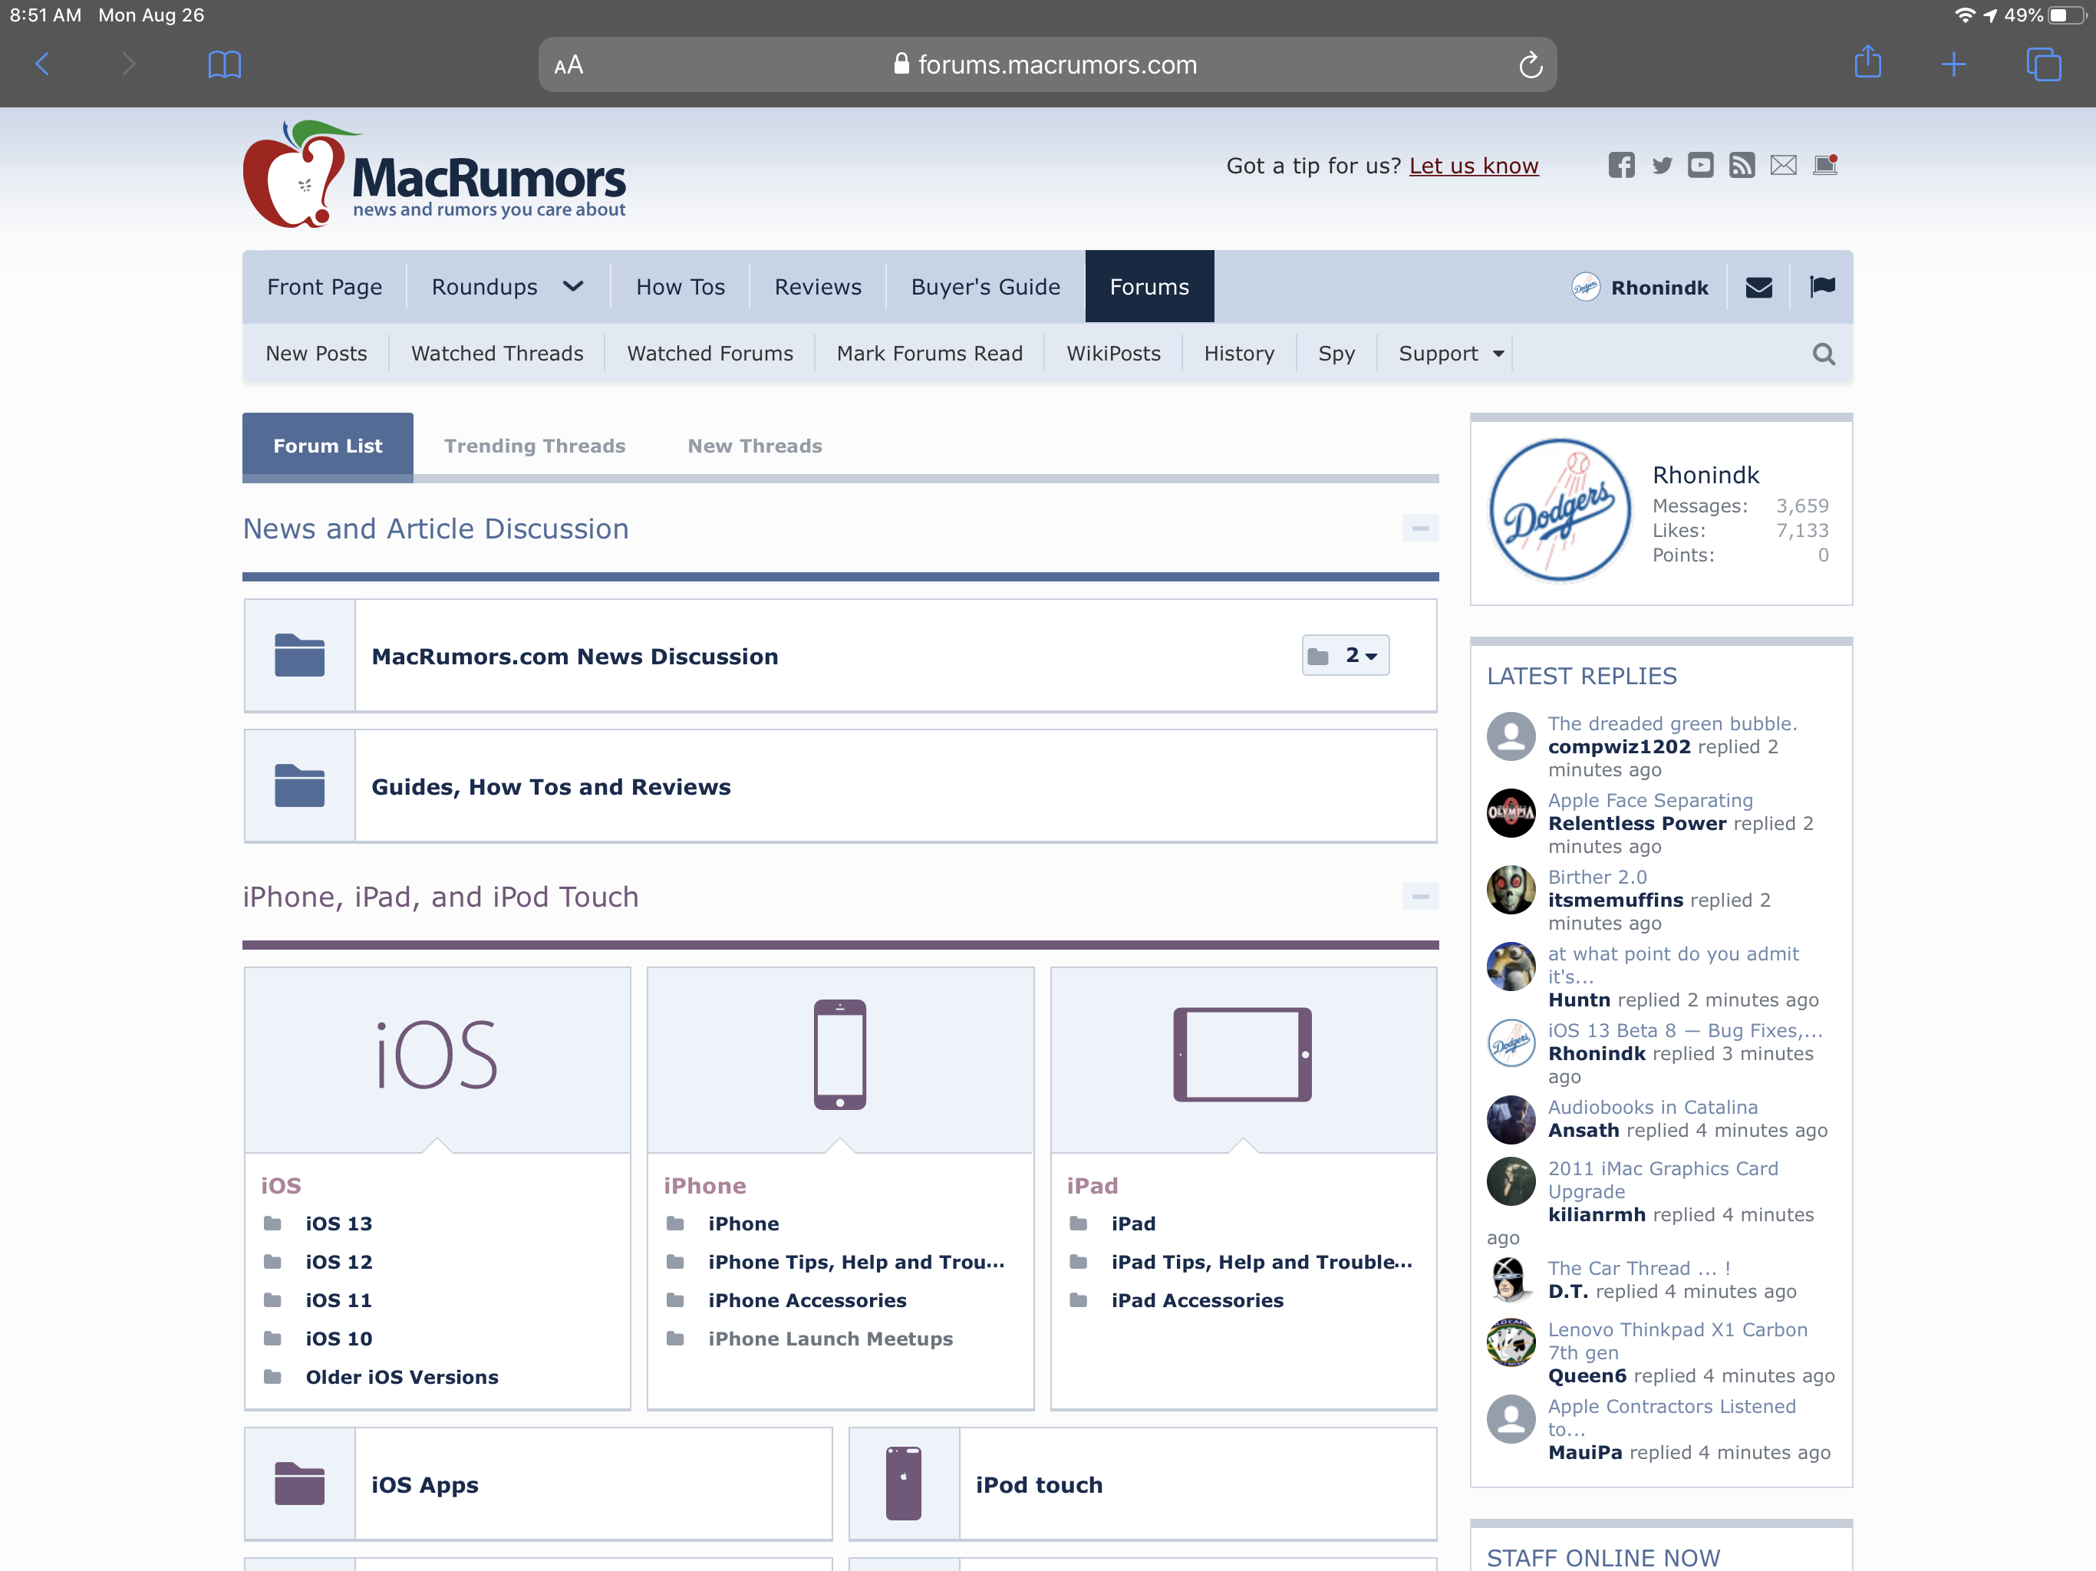Expand sub-forums dropdown showing 2
Screen dimensions: 2096x1571
tap(1346, 656)
